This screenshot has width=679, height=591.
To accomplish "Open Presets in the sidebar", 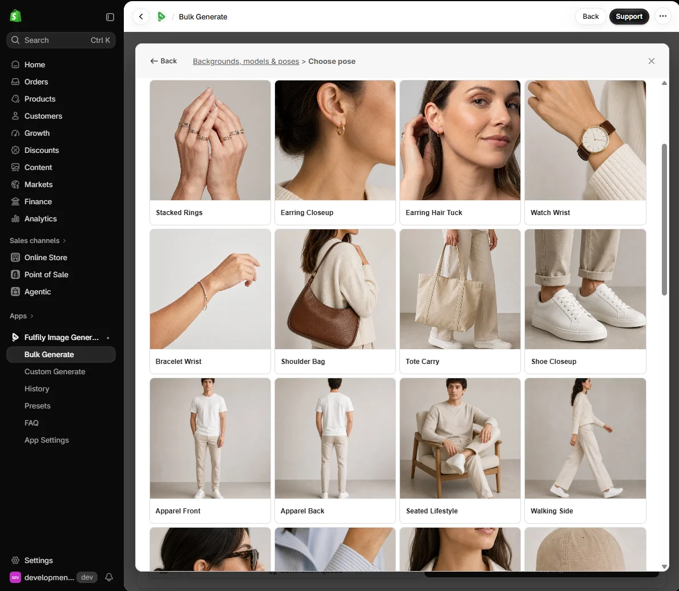I will (37, 406).
